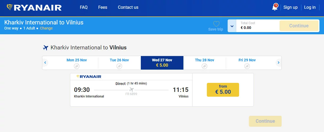
Task: Show earlier dates with left chevron
Action: [45, 63]
